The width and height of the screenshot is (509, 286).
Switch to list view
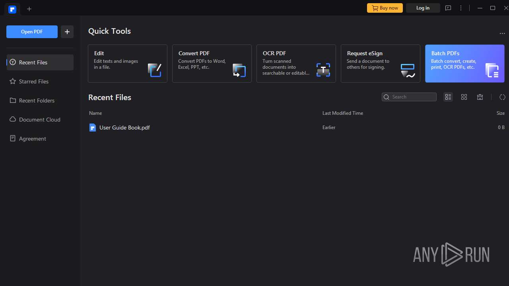pos(448,97)
